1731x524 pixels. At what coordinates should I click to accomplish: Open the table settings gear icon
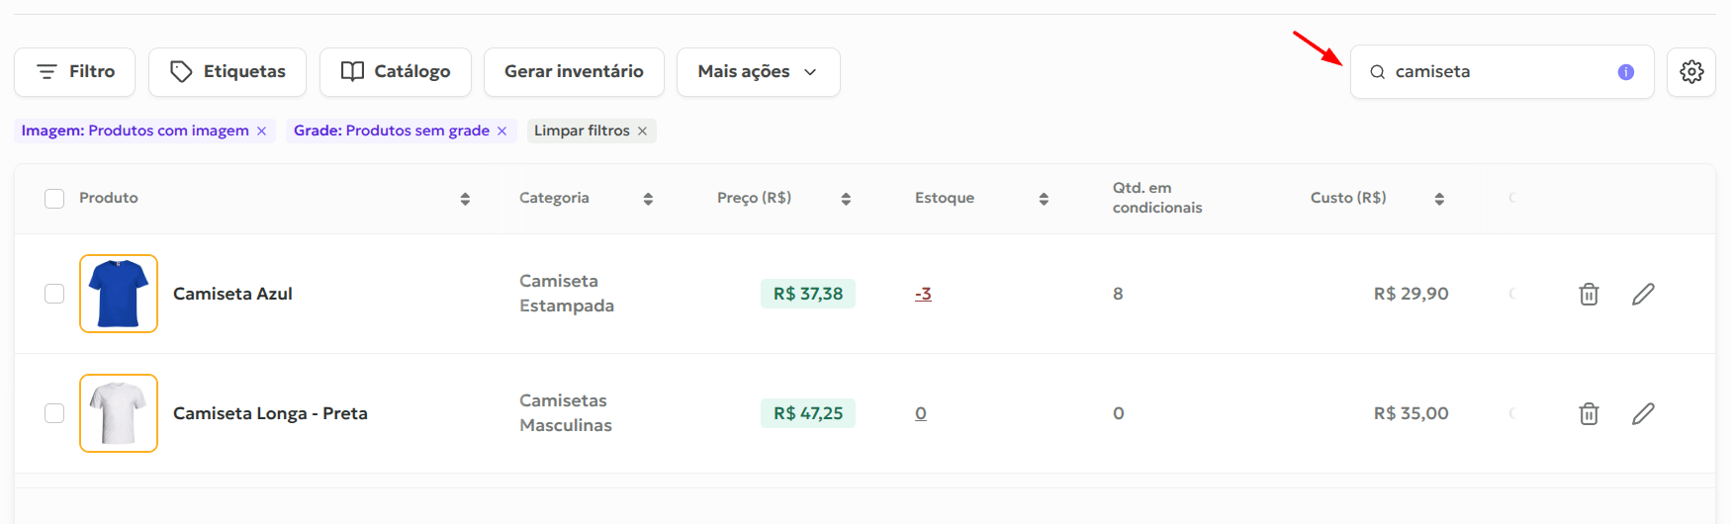(x=1691, y=71)
